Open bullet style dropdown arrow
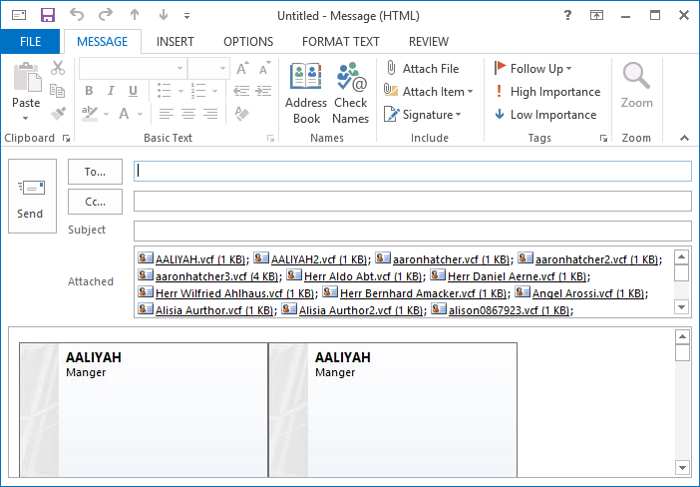This screenshot has width=700, height=487. 180,91
